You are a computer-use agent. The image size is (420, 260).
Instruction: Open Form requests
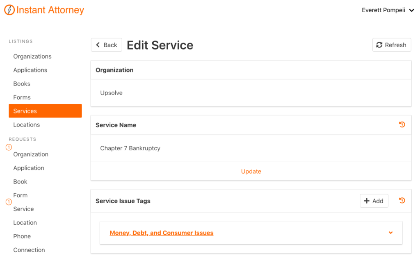coord(21,195)
